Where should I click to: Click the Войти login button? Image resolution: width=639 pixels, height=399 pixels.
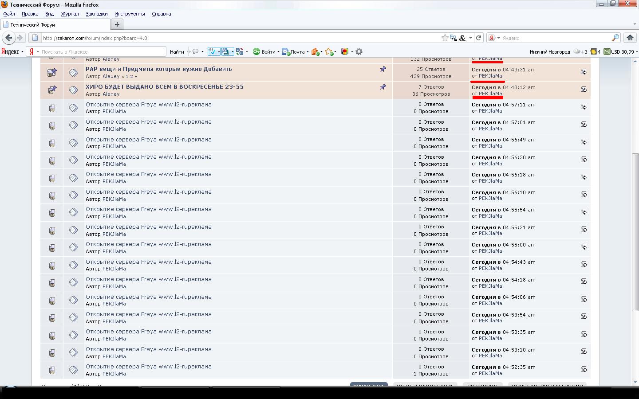[268, 52]
